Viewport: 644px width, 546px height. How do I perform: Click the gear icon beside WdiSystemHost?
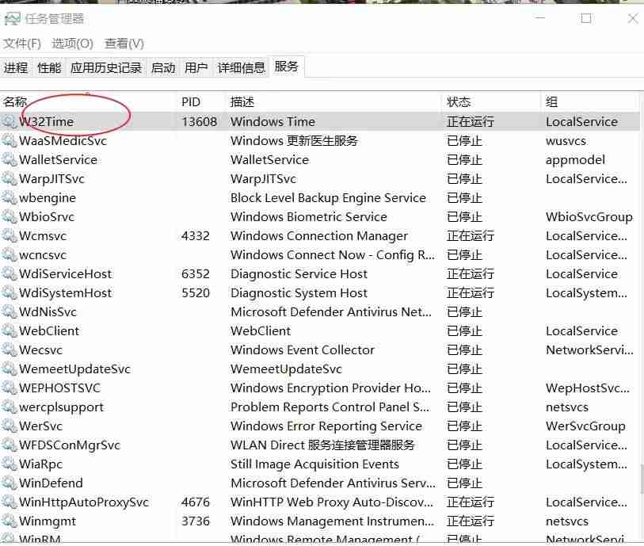click(9, 292)
